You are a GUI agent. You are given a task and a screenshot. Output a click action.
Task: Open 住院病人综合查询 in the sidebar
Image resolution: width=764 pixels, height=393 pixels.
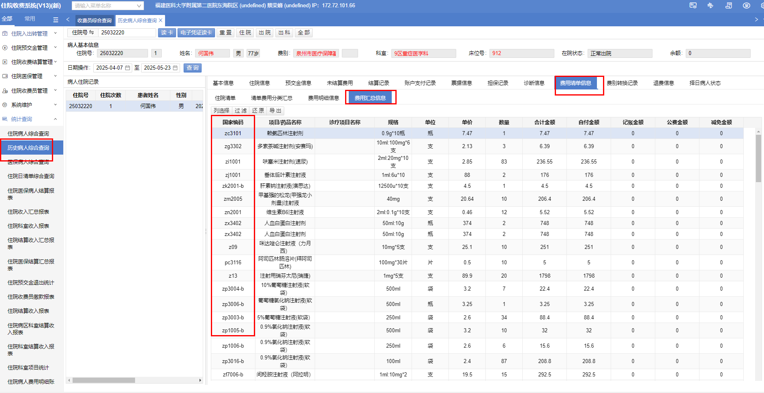point(28,134)
